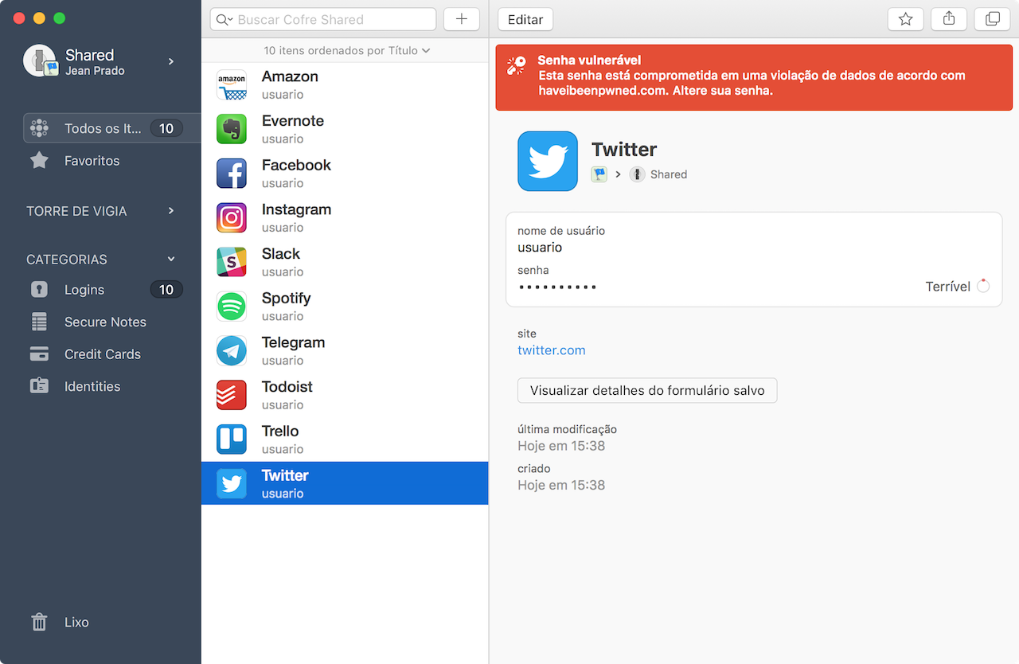Click the account flag icon under Twitter title
Image resolution: width=1019 pixels, height=664 pixels.
pyautogui.click(x=599, y=174)
